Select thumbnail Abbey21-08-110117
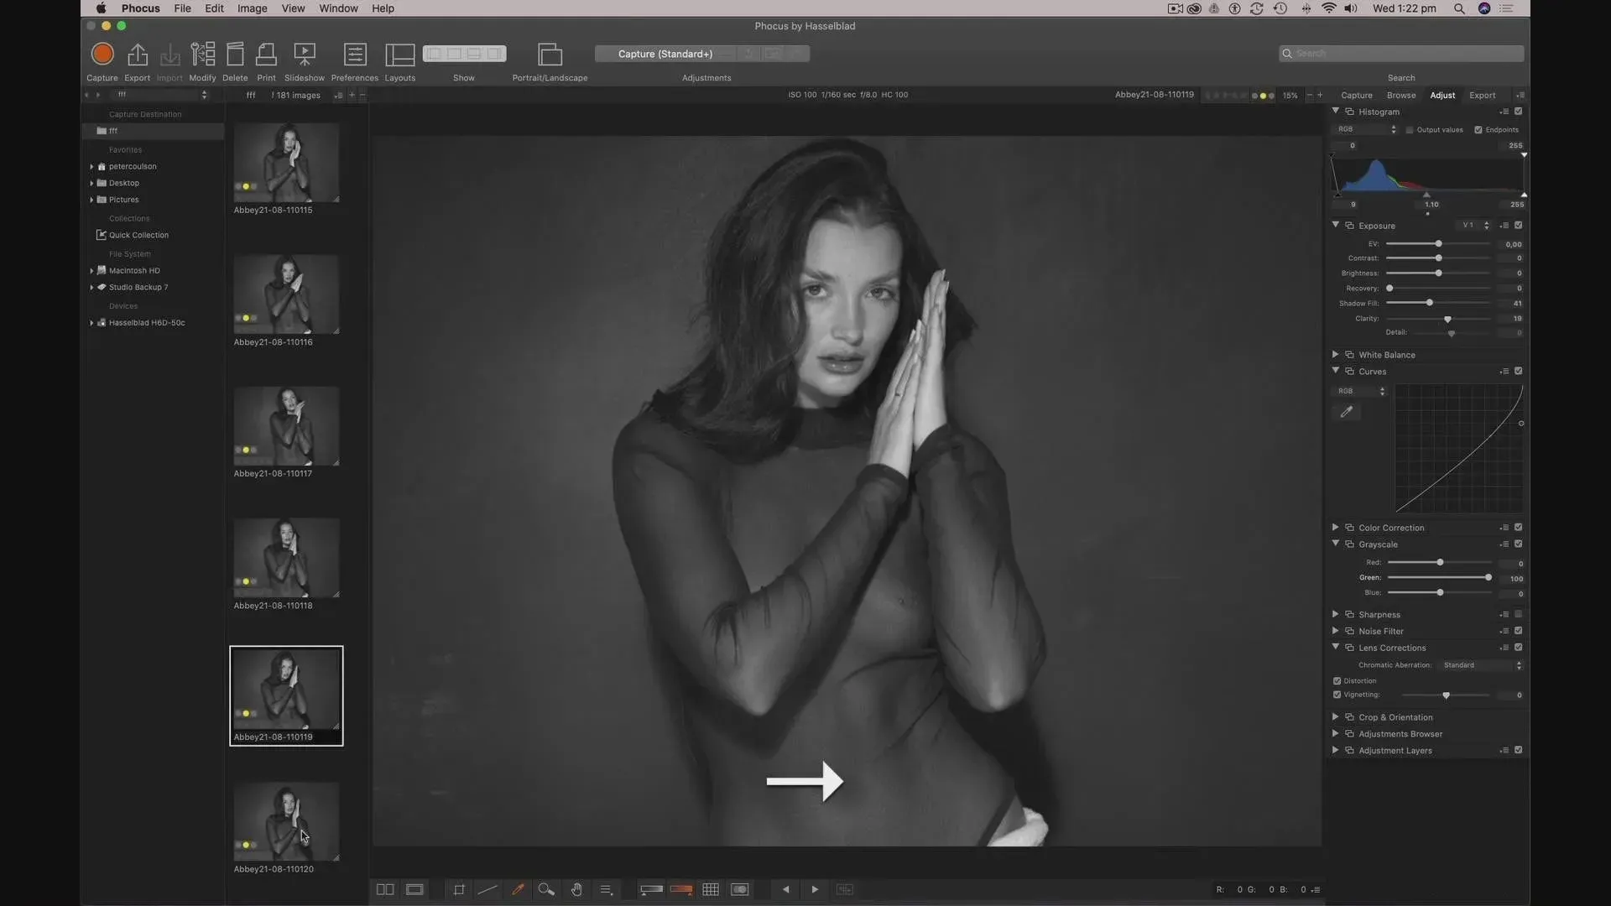The width and height of the screenshot is (1611, 906). pyautogui.click(x=286, y=426)
